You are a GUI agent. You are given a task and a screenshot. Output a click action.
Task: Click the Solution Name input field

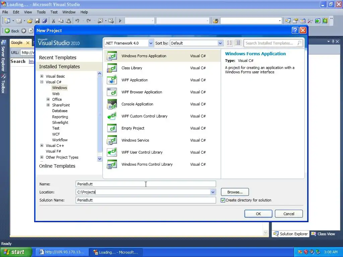pos(146,200)
